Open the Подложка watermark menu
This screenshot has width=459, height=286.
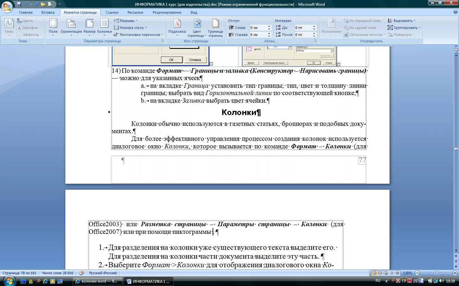pyautogui.click(x=177, y=27)
